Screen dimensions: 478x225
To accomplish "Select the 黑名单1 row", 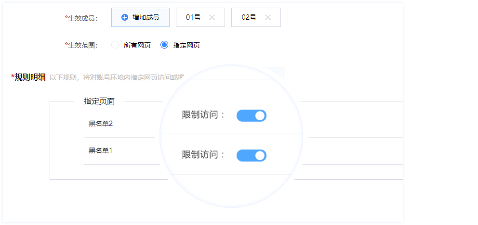I will (100, 150).
